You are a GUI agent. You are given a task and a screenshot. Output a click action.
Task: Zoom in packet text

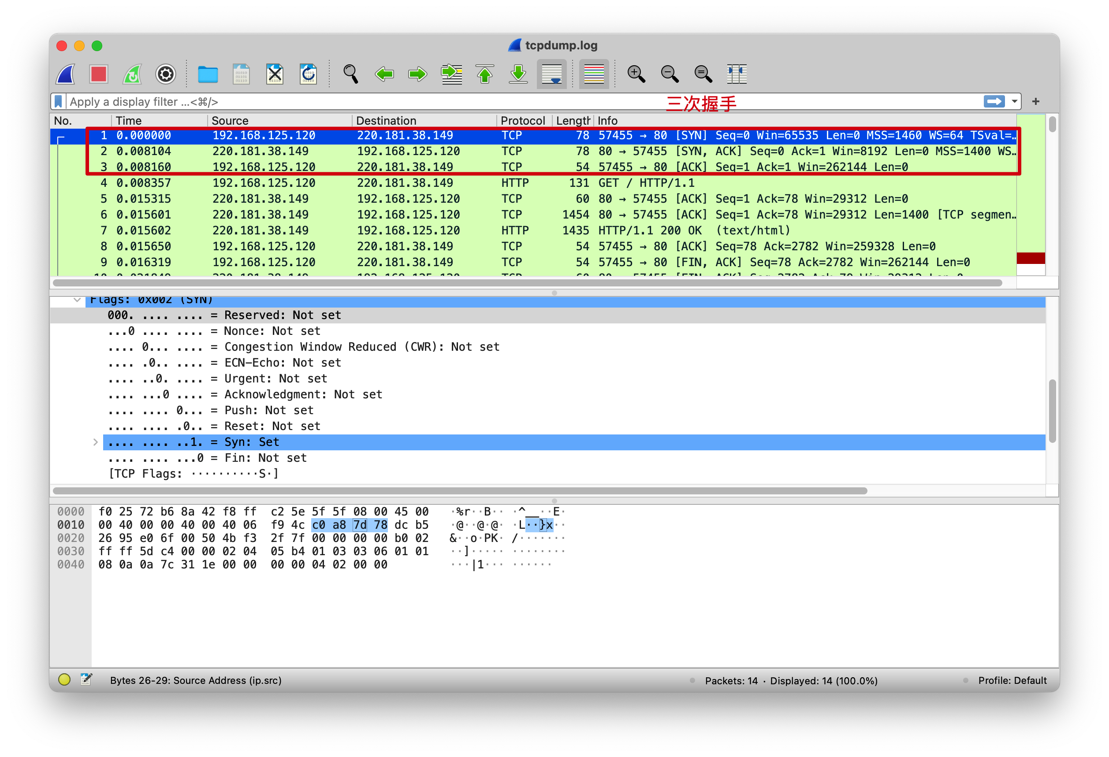pyautogui.click(x=636, y=74)
